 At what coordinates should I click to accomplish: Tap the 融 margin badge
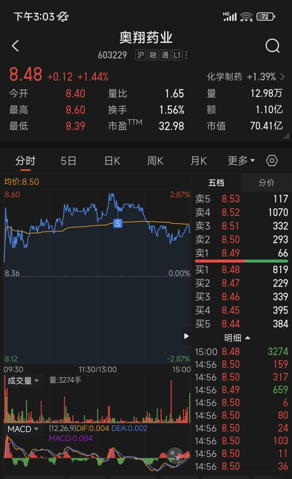[x=153, y=55]
